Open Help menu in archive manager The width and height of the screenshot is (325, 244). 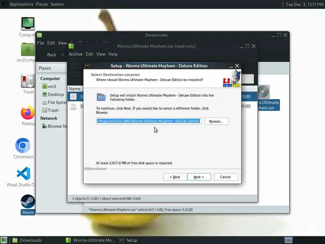click(113, 54)
